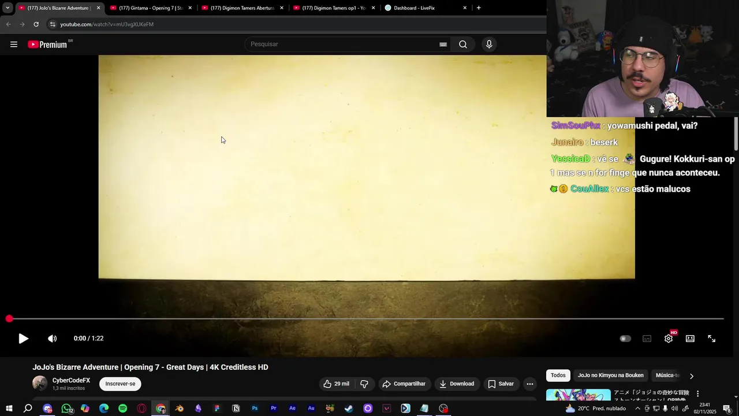The width and height of the screenshot is (739, 416).
Task: Click the search magnifier button
Action: (462, 44)
